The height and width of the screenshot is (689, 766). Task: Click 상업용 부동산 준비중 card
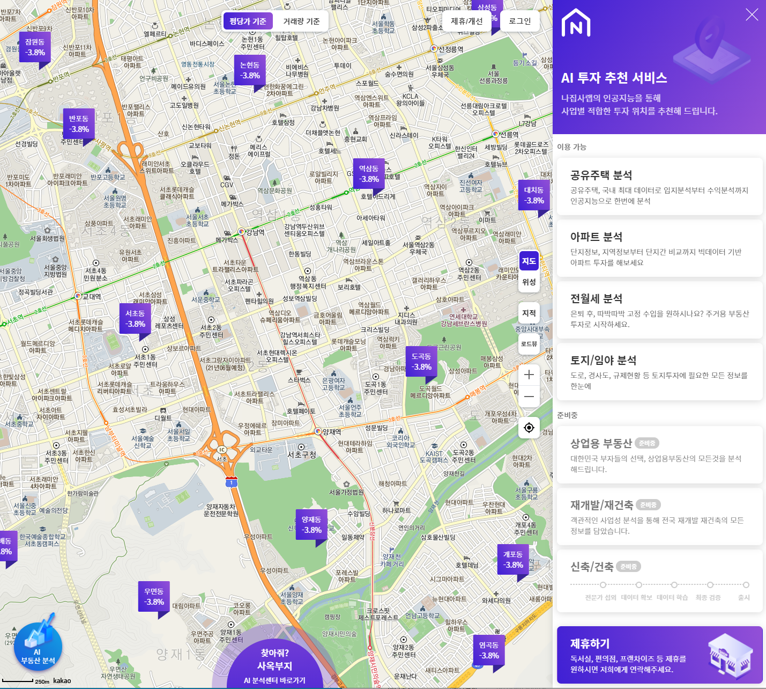point(659,455)
